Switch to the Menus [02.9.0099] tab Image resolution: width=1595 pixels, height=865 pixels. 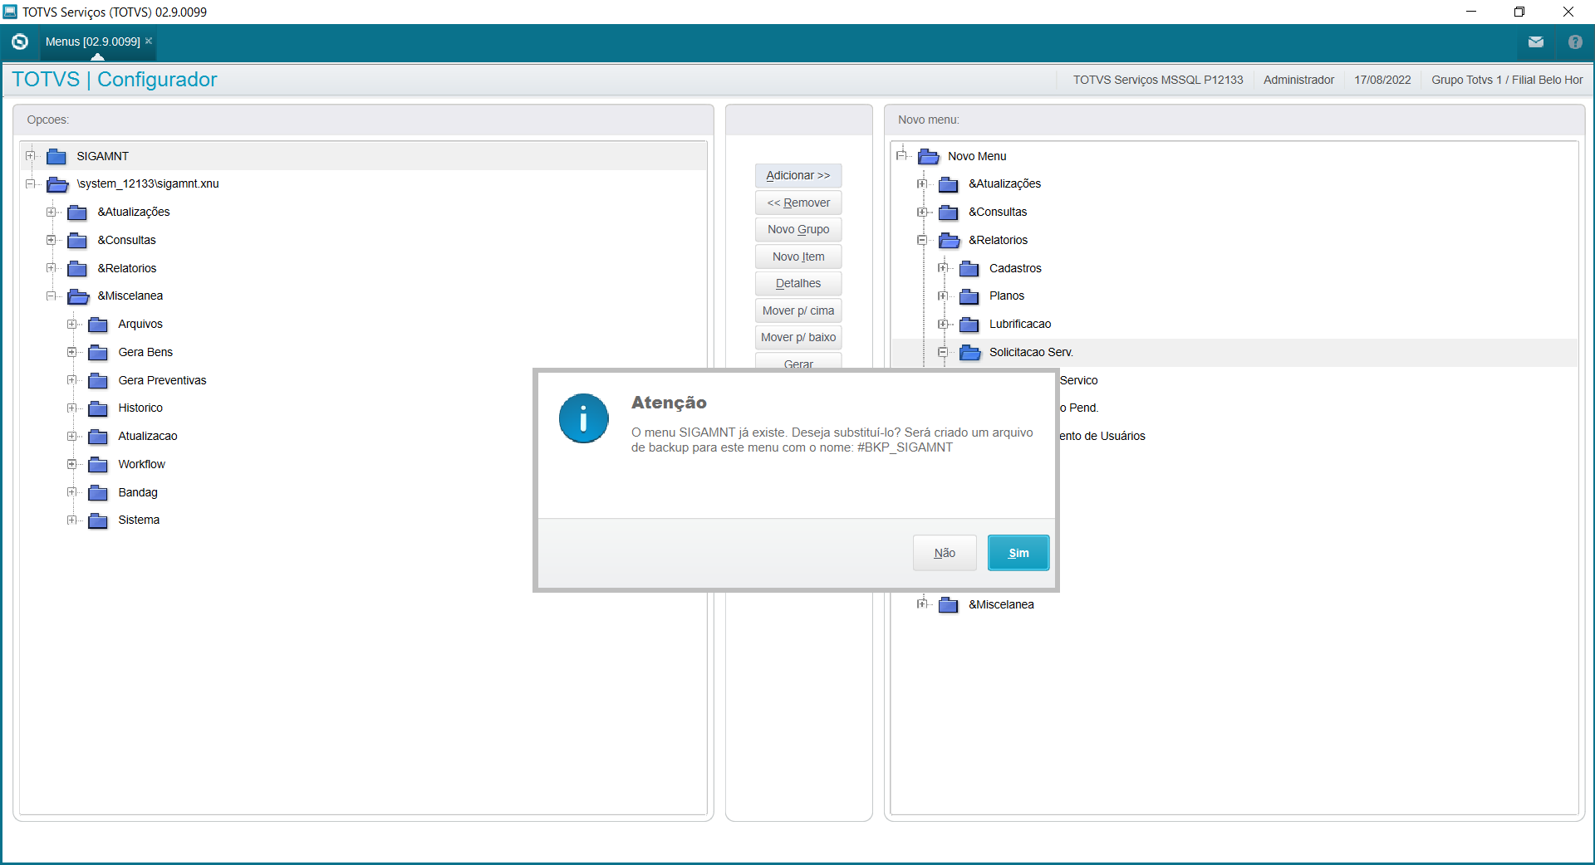(x=92, y=42)
